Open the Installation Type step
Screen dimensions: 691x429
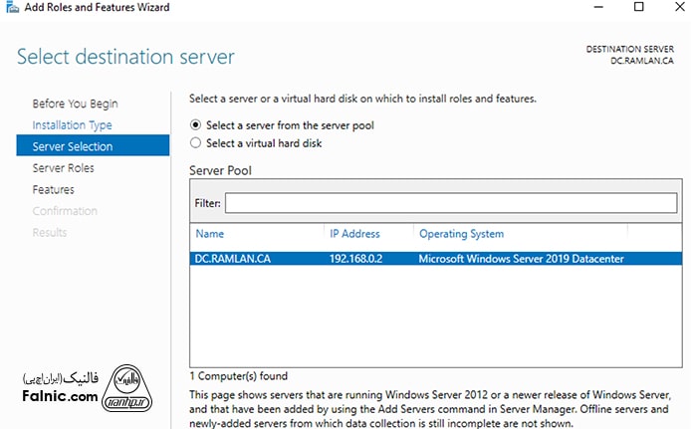tap(72, 125)
